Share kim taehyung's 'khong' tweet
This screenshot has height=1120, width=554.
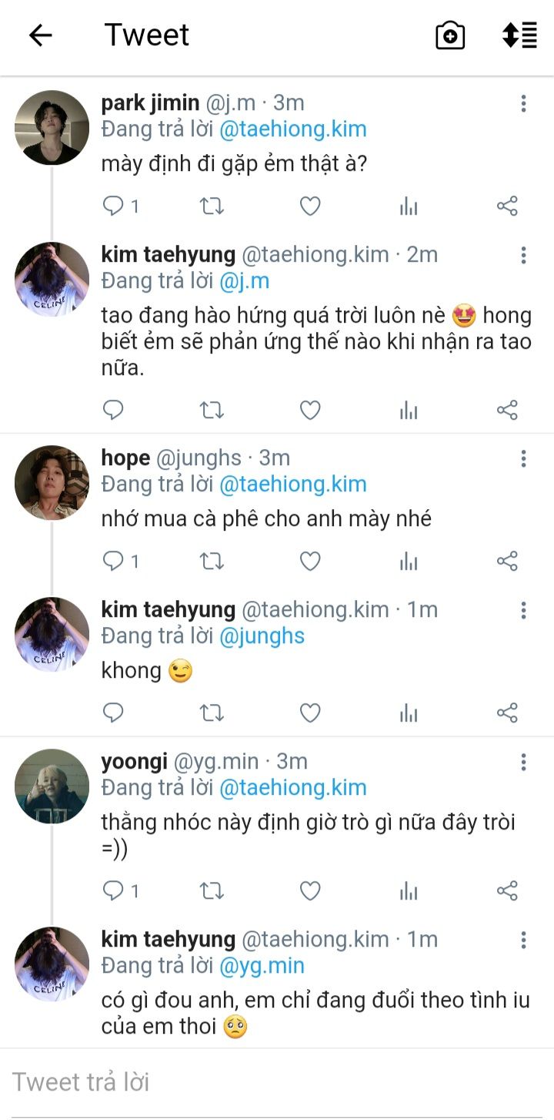pos(507,713)
